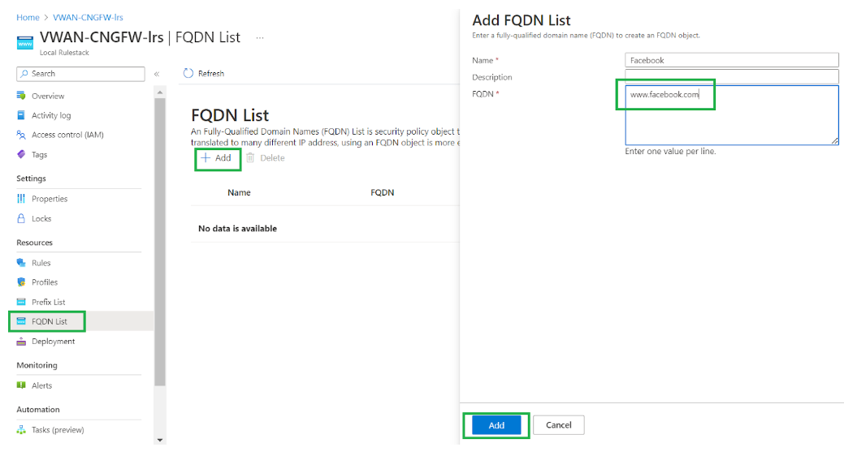Open Tags menu item

39,154
